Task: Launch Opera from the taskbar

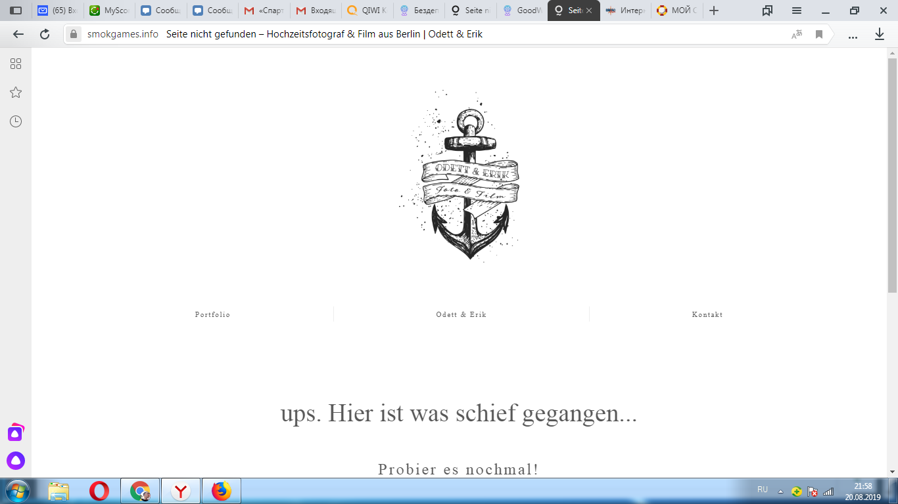Action: 99,491
